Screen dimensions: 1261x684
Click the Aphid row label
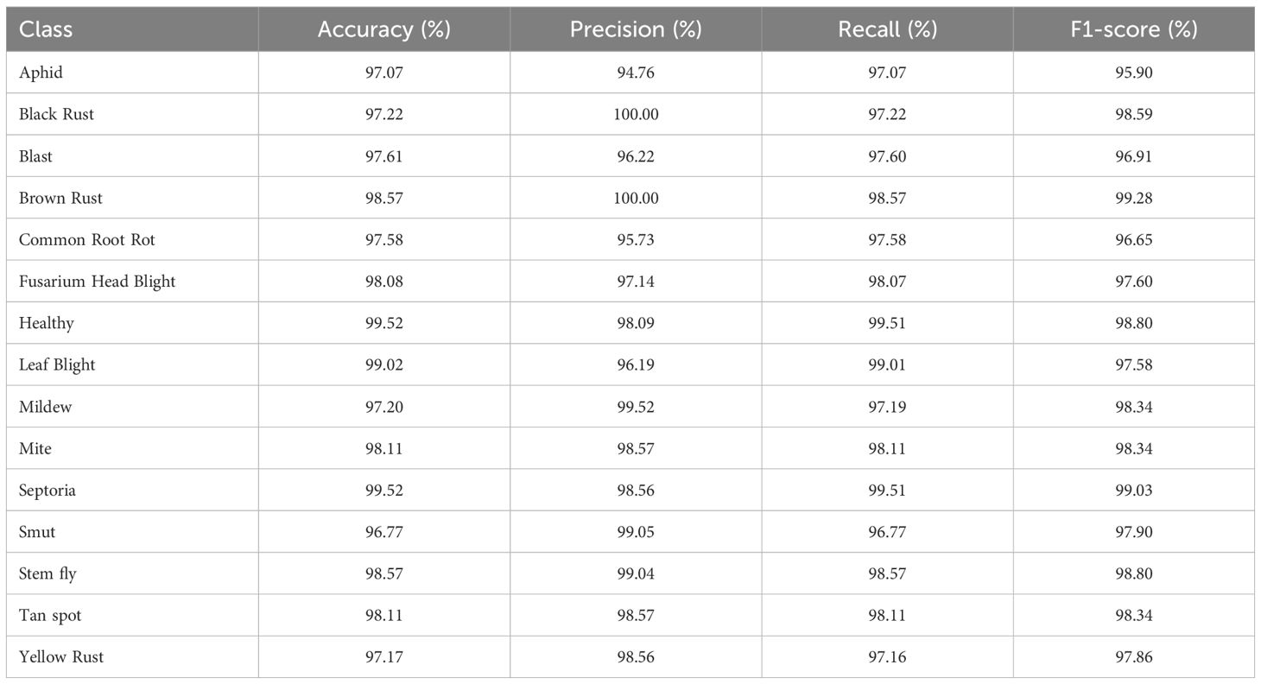tap(41, 73)
